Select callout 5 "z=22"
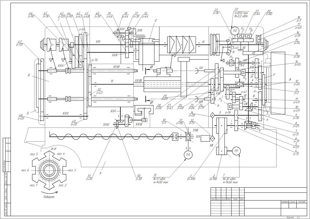310x219 pixels. 296,145
